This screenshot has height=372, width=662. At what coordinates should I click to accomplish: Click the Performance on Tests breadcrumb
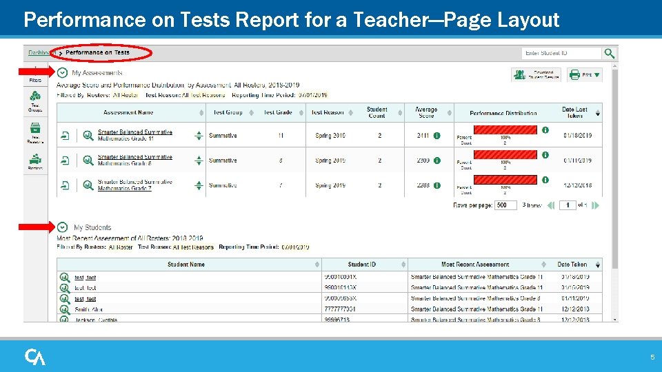pos(97,53)
